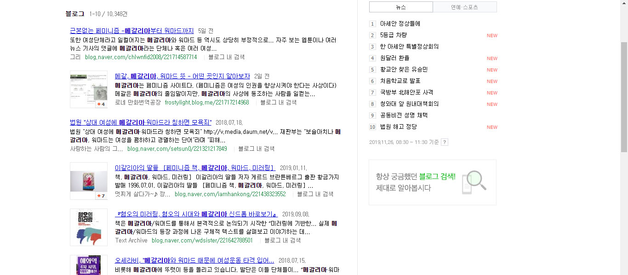628x275 pixels.
Task: Click the scrollbar's down arrow at screen right
Action: click(625, 272)
